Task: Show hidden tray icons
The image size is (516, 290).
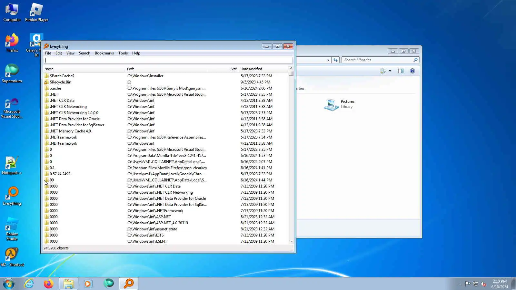Action: [x=460, y=284]
